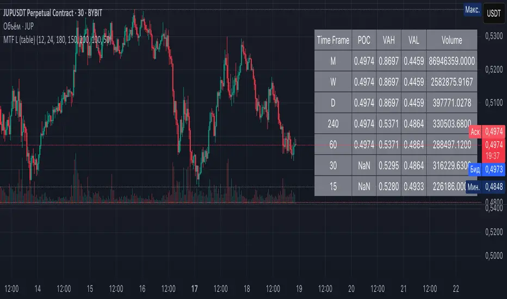The height and width of the screenshot is (299, 507).
Task: Click the bold 17 date on time axis
Action: pos(195,288)
